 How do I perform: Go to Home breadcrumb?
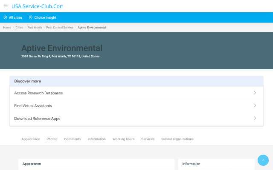[7, 27]
